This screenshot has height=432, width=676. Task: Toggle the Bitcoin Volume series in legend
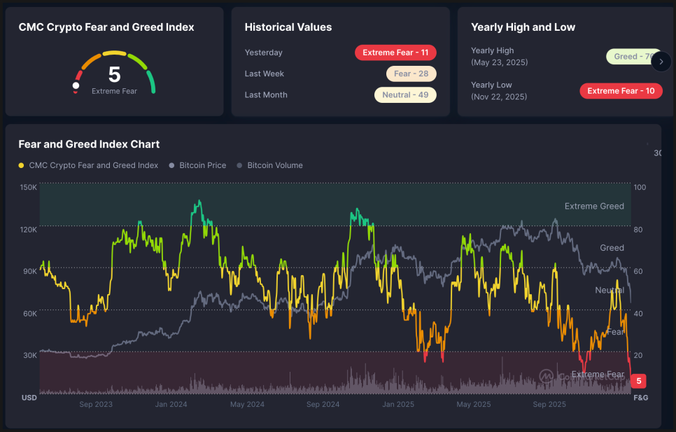(x=274, y=166)
